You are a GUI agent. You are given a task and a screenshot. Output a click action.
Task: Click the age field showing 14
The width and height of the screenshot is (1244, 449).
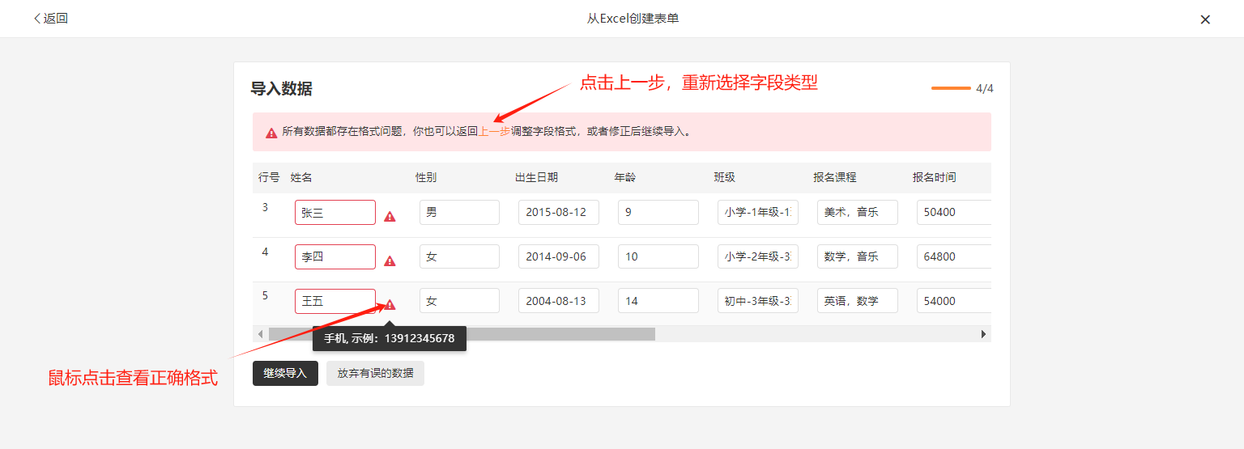coord(658,301)
